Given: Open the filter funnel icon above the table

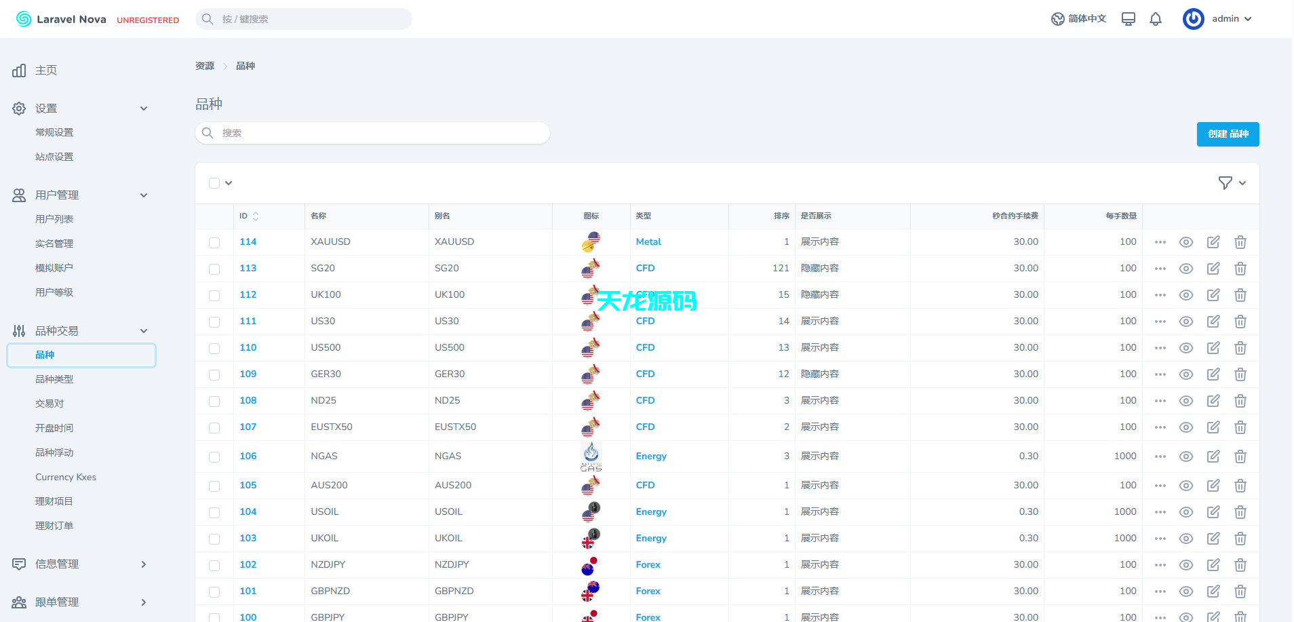Looking at the screenshot, I should coord(1224,182).
